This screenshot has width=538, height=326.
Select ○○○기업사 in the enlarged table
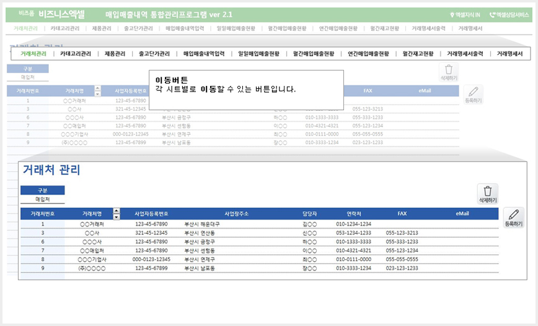click(92, 260)
